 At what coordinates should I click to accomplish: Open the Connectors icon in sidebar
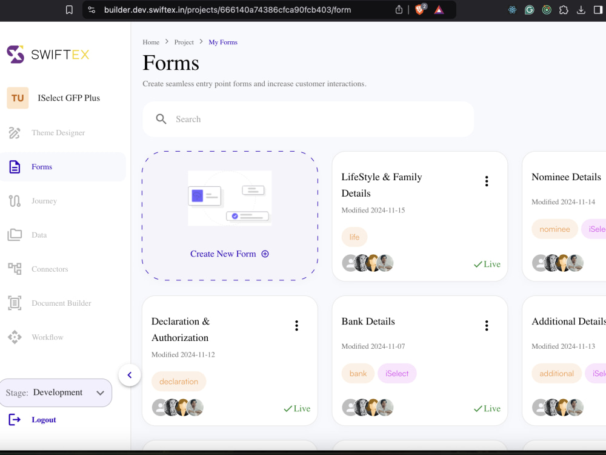15,269
